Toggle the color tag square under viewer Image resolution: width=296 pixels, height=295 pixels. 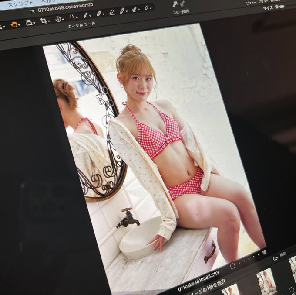pos(232,266)
